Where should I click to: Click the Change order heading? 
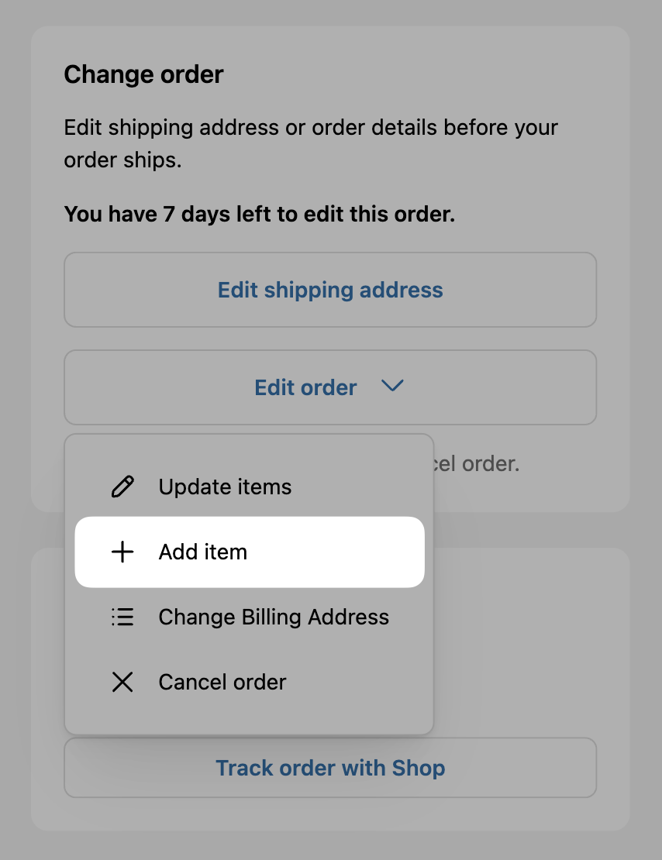144,74
